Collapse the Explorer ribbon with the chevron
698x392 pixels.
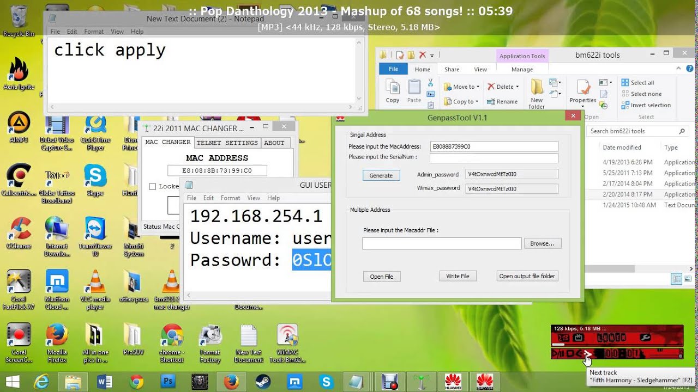click(x=678, y=69)
